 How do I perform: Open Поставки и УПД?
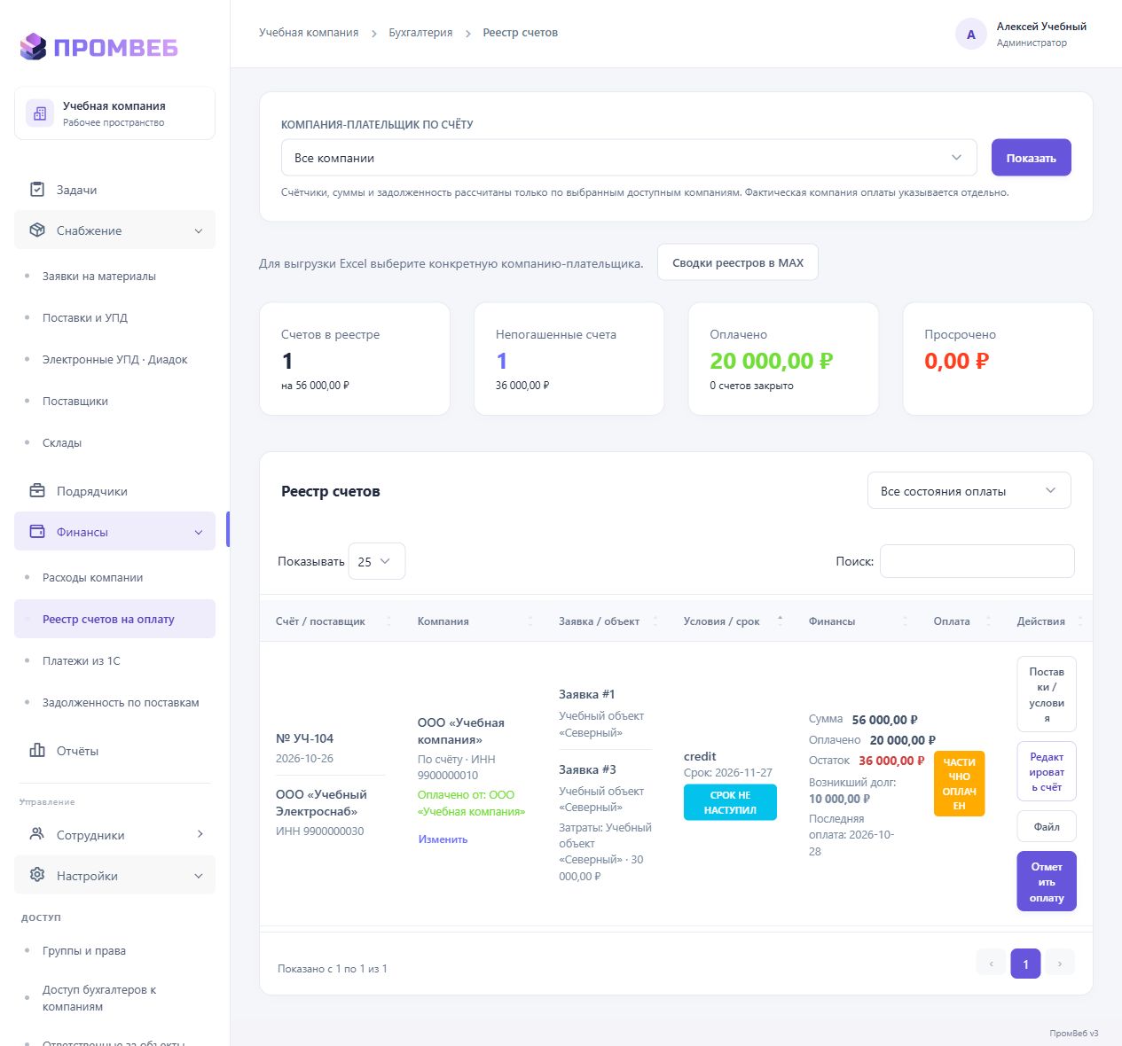85,318
